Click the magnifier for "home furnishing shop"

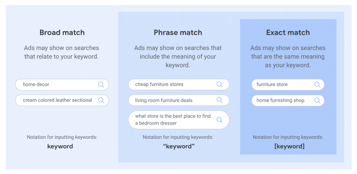317,100
